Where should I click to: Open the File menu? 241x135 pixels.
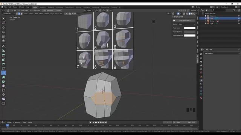coord(6,7)
